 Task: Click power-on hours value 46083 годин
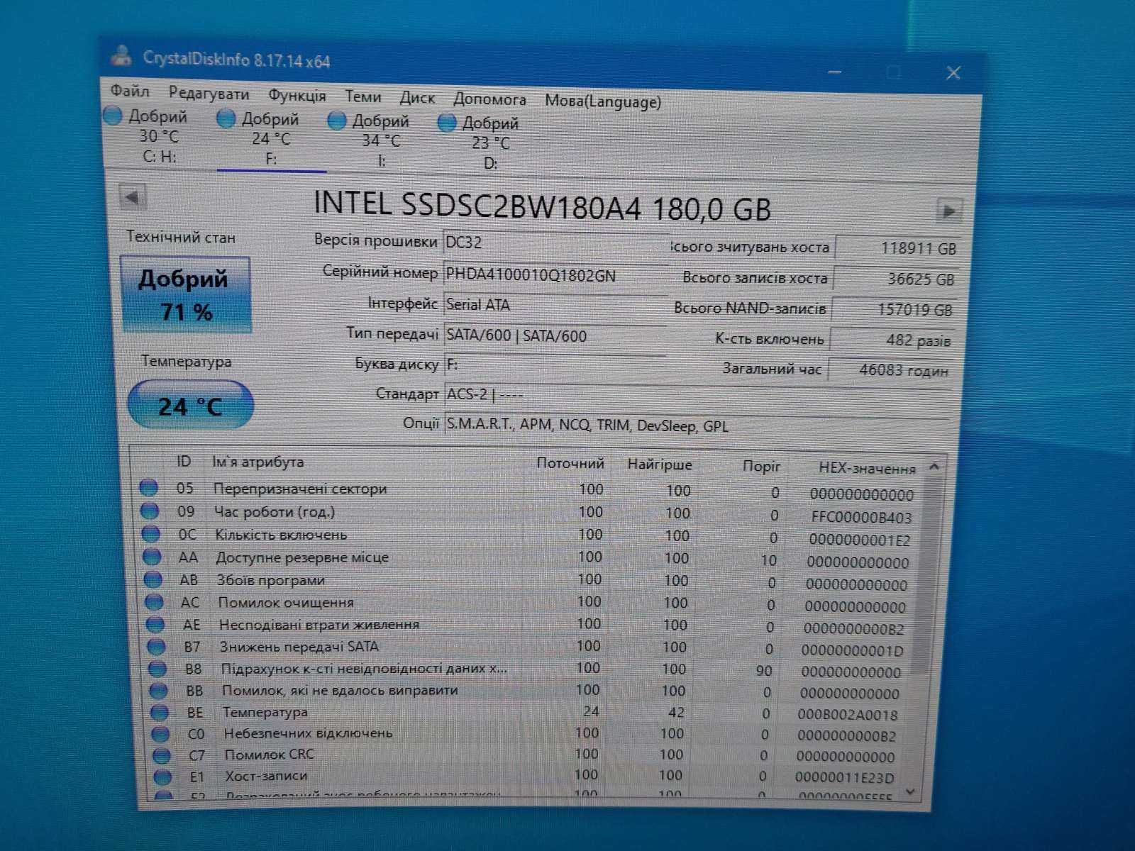(x=891, y=369)
